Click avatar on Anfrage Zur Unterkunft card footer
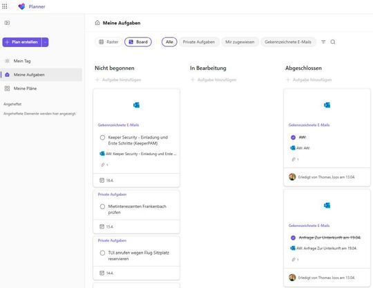The width and height of the screenshot is (373, 288). tap(292, 278)
